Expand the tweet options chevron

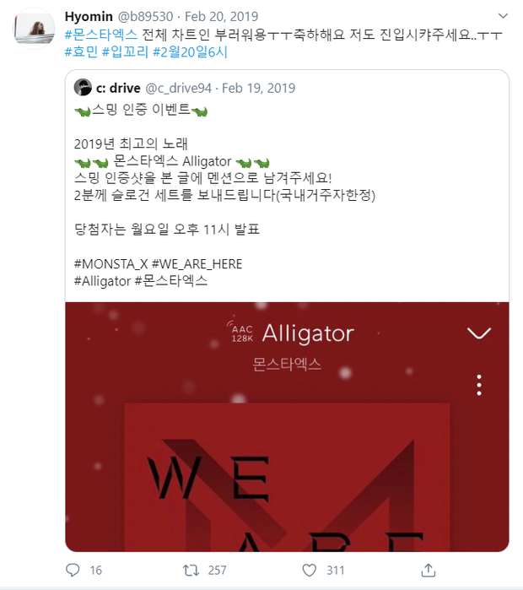tap(503, 16)
